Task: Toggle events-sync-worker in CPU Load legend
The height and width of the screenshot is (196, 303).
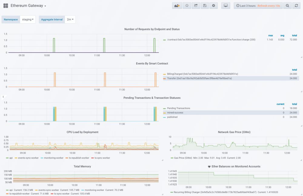Action: pyautogui.click(x=28, y=158)
